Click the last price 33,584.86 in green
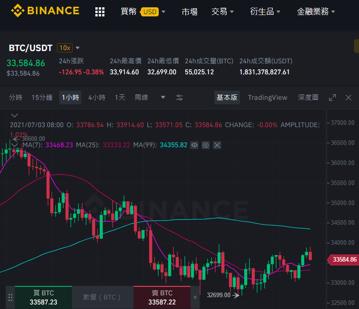Viewport: 359px width, 309px height. (x=26, y=63)
